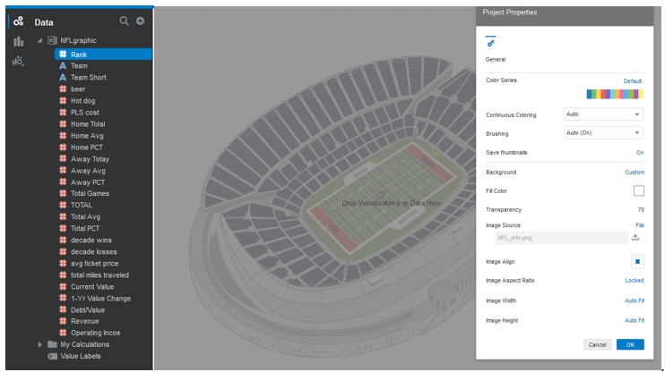
Task: Open the Analytics icon in sidebar
Action: pyautogui.click(x=18, y=62)
